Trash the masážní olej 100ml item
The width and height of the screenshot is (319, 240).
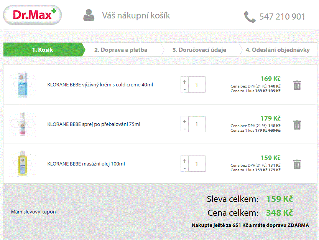pos(297,164)
